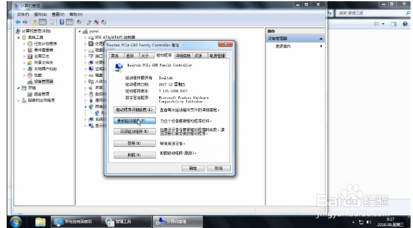The width and height of the screenshot is (413, 228).
Task: Expand the IDE ATA/ATAPI 控制器 node arrow
Action: pyautogui.click(x=85, y=38)
